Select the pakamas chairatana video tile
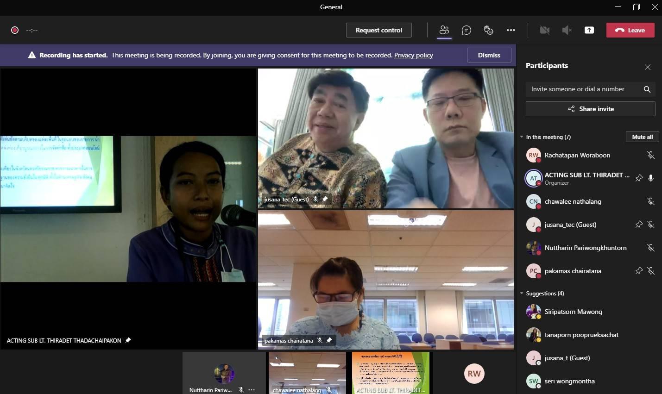The width and height of the screenshot is (662, 394). click(x=386, y=280)
